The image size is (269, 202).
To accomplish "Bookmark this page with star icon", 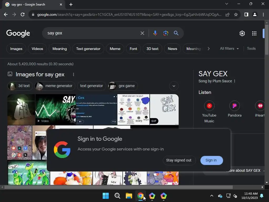I will pos(236,15).
